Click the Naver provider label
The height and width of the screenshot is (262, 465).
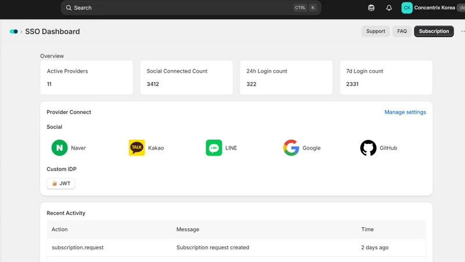point(78,148)
